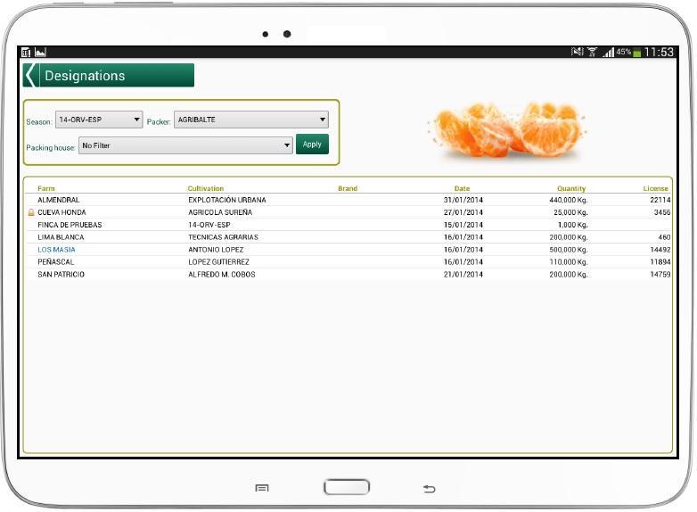Sort by the Date column header

463,188
